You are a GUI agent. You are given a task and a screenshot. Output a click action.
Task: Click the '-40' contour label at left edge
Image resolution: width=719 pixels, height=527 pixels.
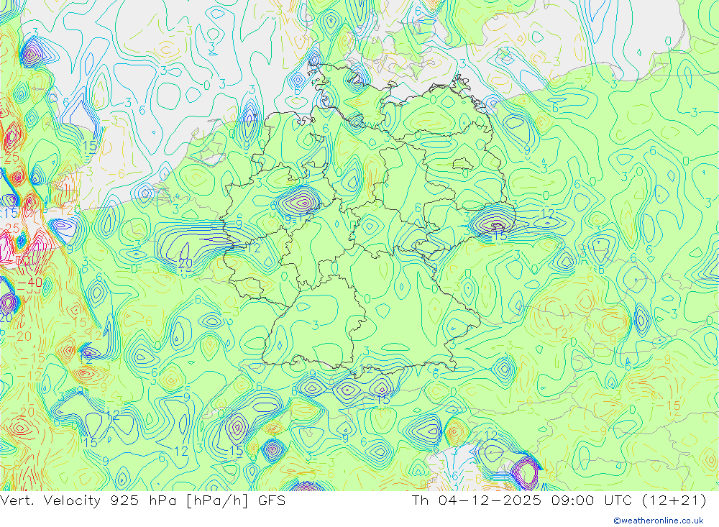29,282
